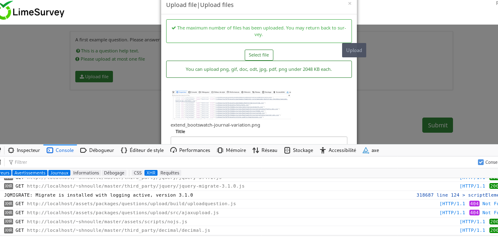
Task: Open the Accessibilité panel
Action: point(338,150)
